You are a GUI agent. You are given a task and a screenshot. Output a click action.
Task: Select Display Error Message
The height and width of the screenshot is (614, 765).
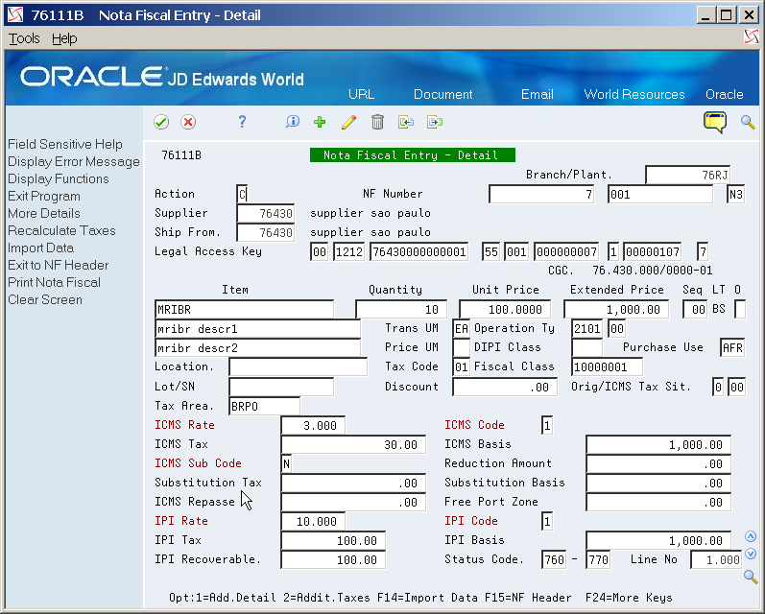pyautogui.click(x=74, y=161)
